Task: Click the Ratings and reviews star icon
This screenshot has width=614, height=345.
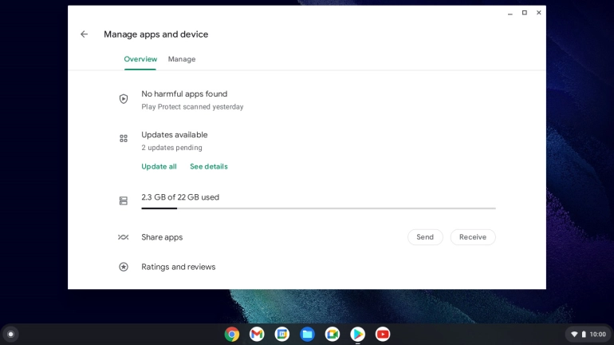Action: [124, 267]
